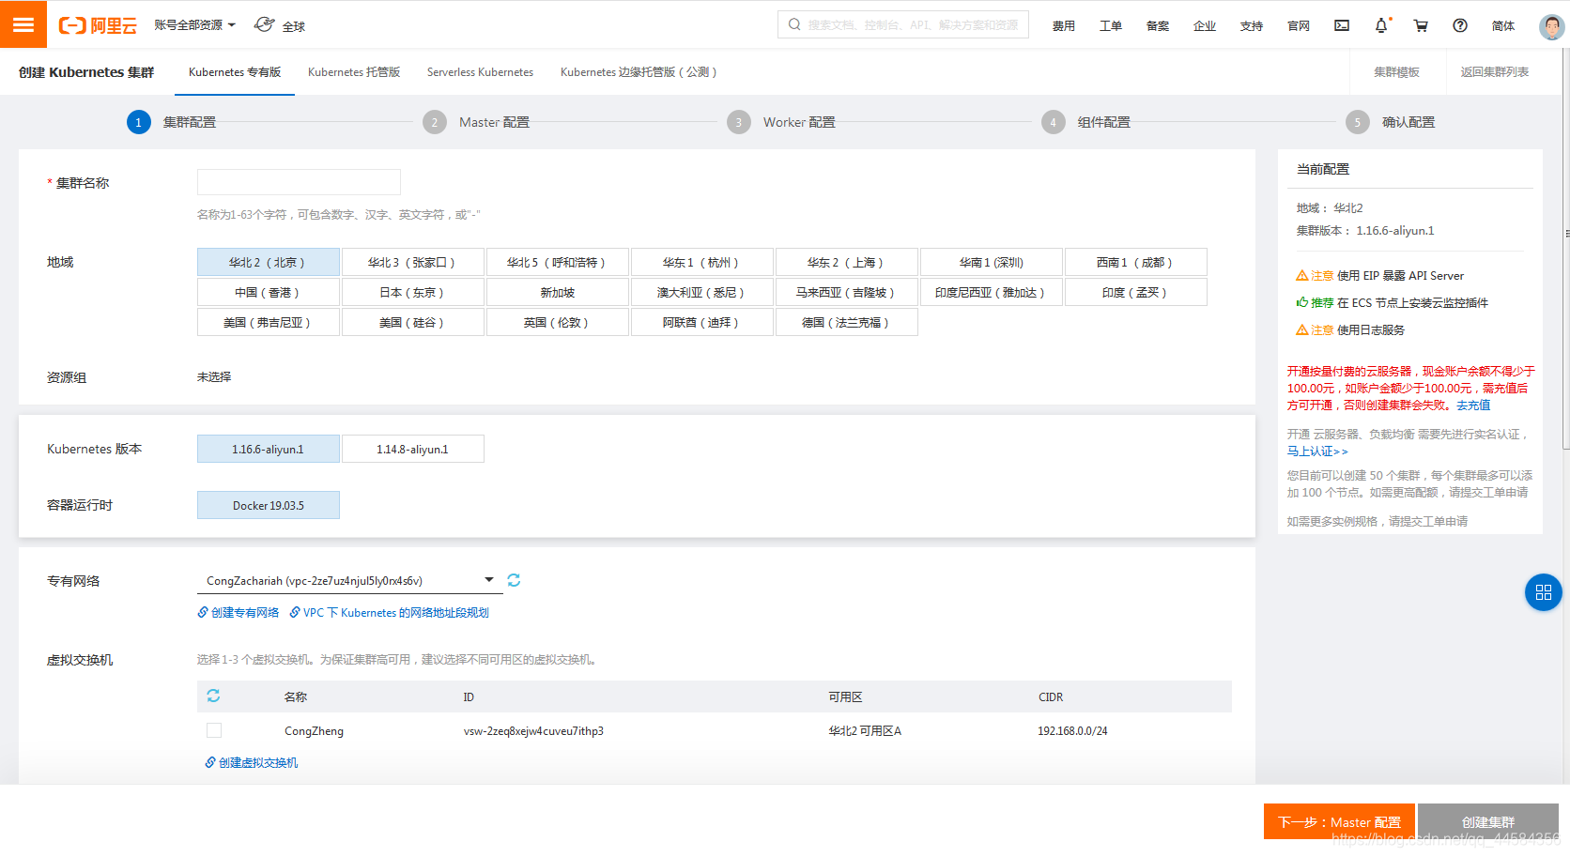Screen dimensions: 1570x857
Task: Click CIDR value 192.168.0.0/24
Action: (1072, 730)
